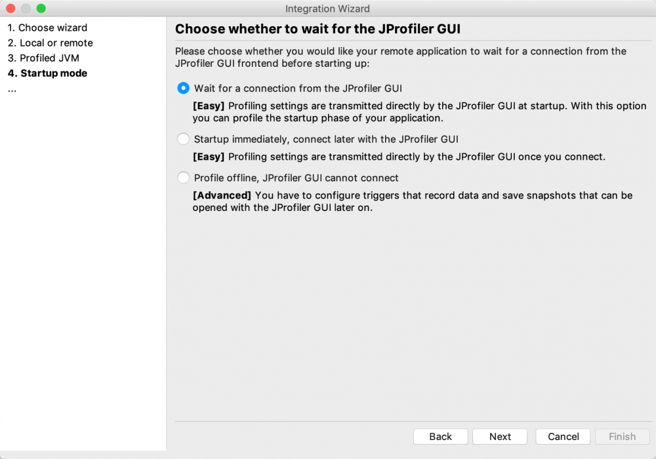Select "Wait for a connection from the JProfiler GUI"
Screen dimensions: 656x459
tap(183, 88)
